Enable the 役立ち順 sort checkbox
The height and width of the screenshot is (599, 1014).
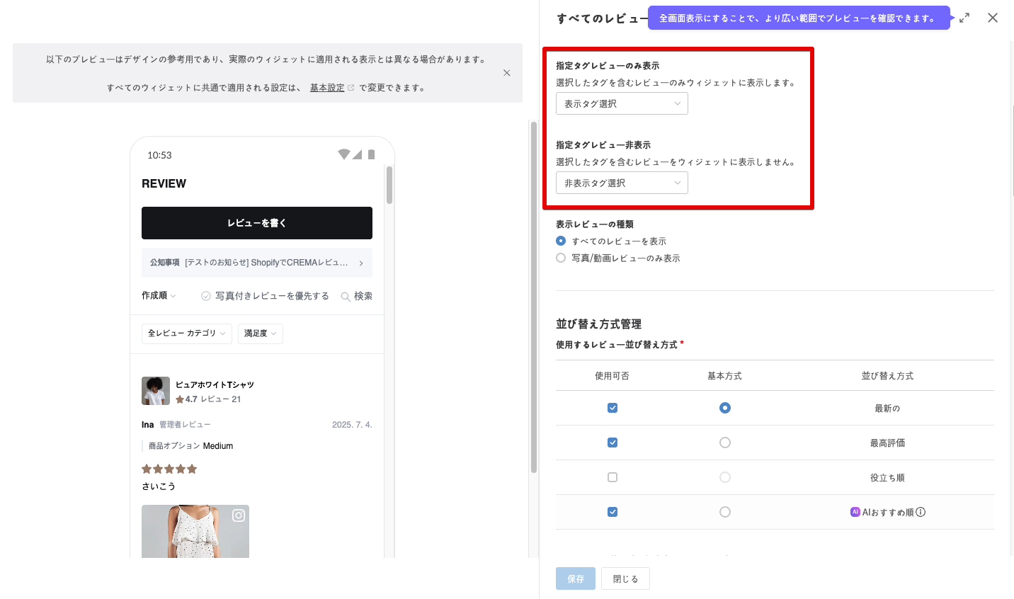click(613, 477)
